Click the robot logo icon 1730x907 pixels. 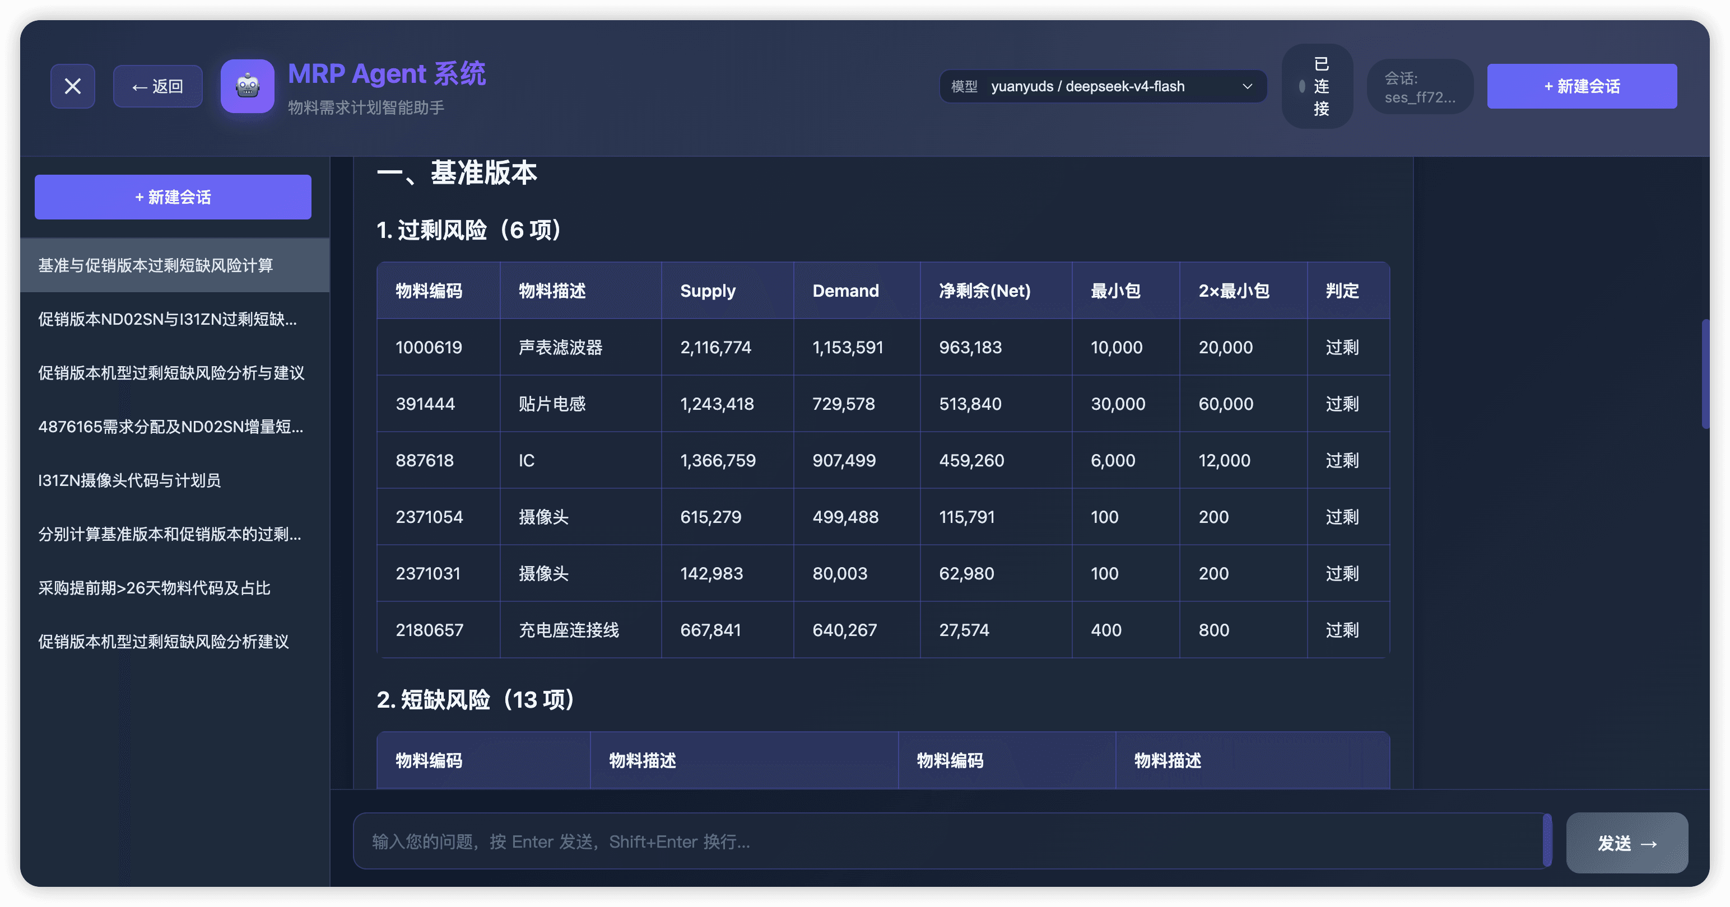[248, 86]
